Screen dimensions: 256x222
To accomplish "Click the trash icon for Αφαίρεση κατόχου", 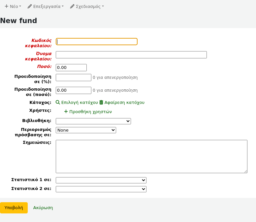I will pyautogui.click(x=101, y=103).
